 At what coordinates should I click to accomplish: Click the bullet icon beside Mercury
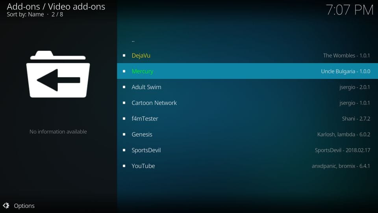(x=124, y=71)
